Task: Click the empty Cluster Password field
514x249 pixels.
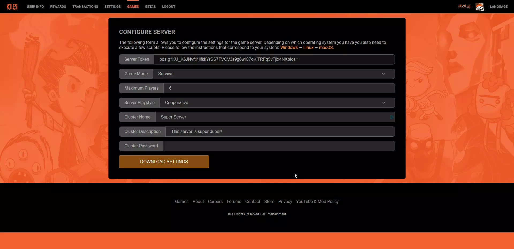Action: tap(279, 146)
